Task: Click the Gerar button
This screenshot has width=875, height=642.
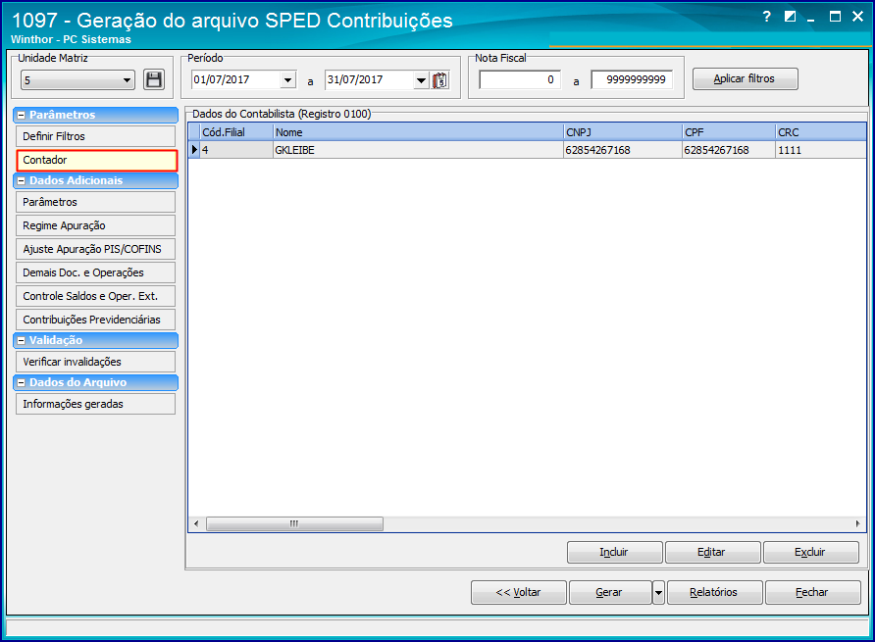Action: 610,592
